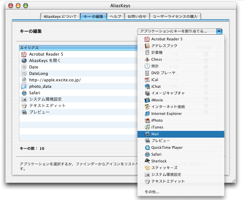Click the プレビュー icon in alias list

(24, 112)
